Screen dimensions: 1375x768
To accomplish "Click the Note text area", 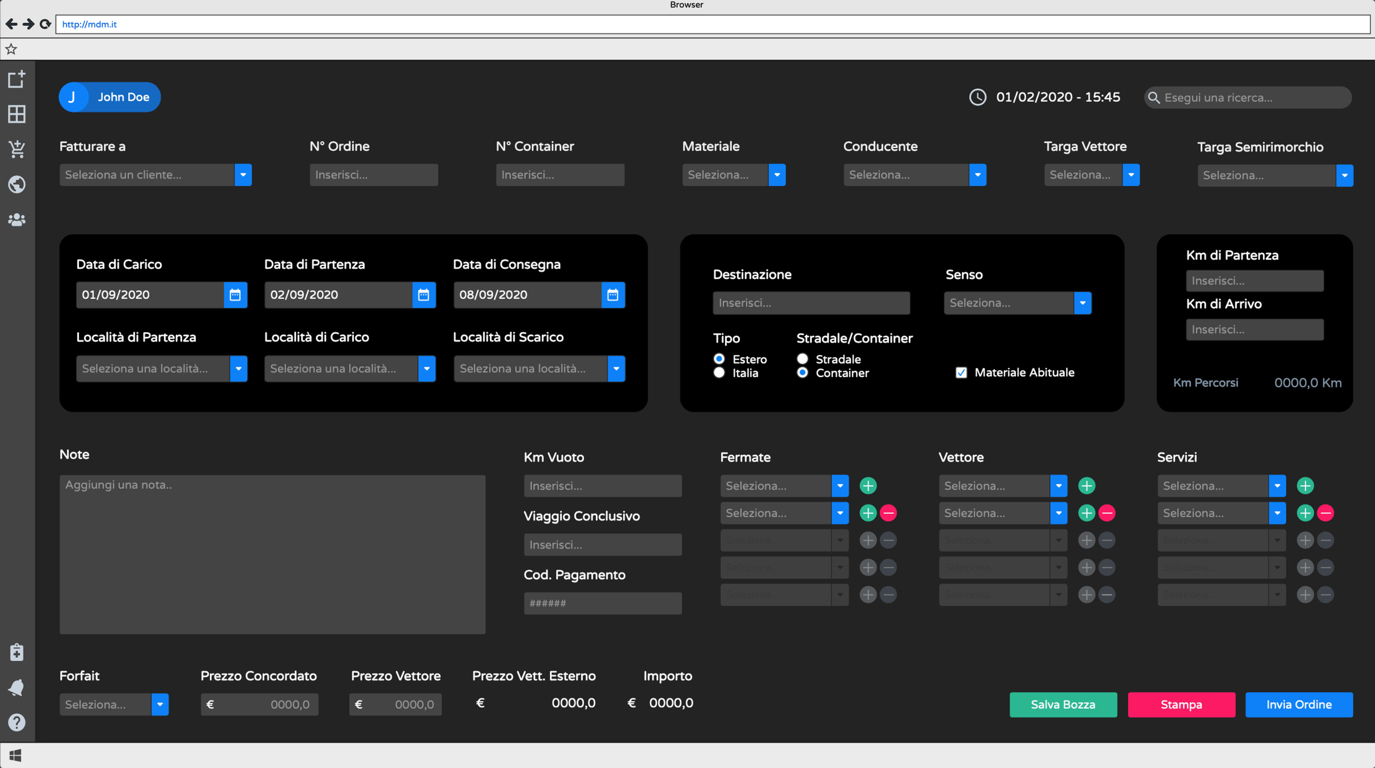I will tap(272, 555).
